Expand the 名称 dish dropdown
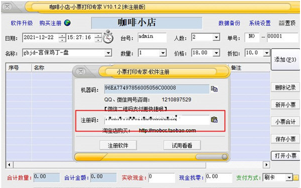This screenshot has height=188, width=301. pyautogui.click(x=108, y=53)
